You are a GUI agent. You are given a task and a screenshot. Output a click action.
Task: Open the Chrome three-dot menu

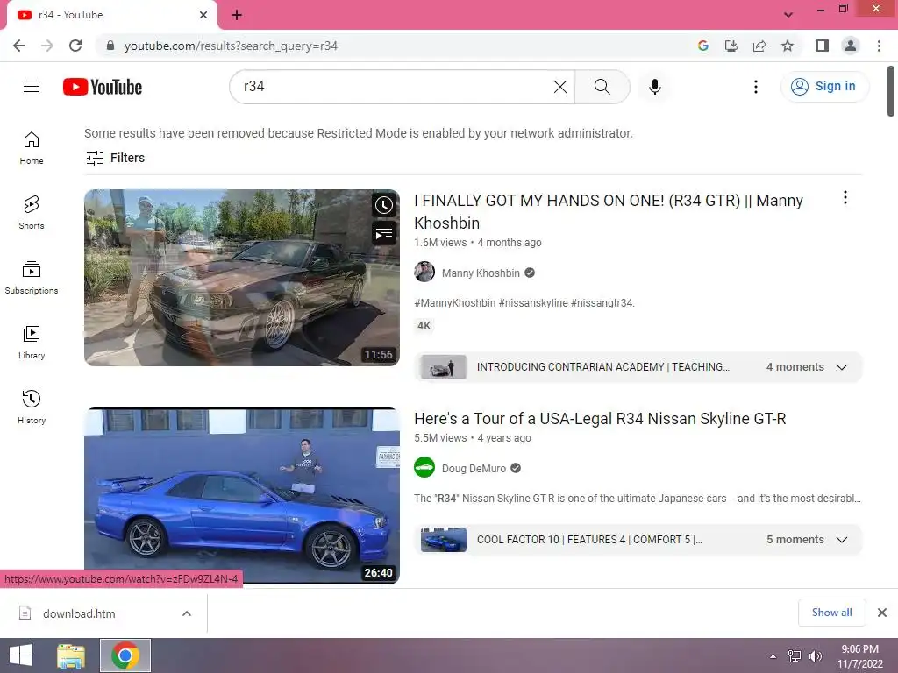(x=879, y=46)
